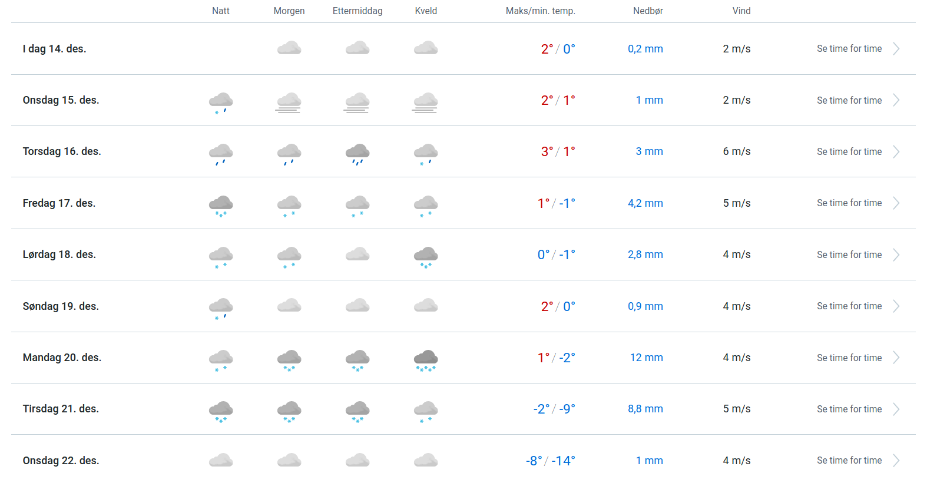The height and width of the screenshot is (486, 927).
Task: Expand hourly details arrow for I dag 14. des.
Action: click(896, 49)
